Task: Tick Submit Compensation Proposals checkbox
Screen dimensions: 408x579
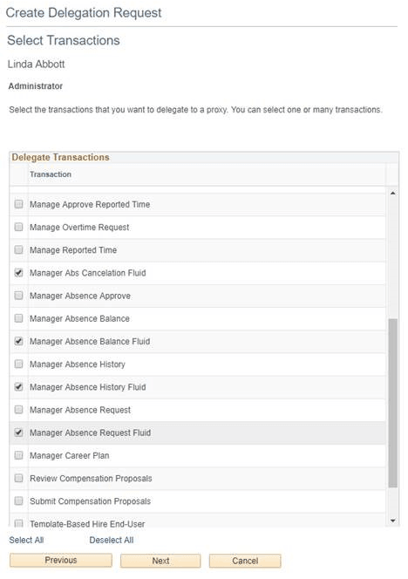Action: (18, 501)
